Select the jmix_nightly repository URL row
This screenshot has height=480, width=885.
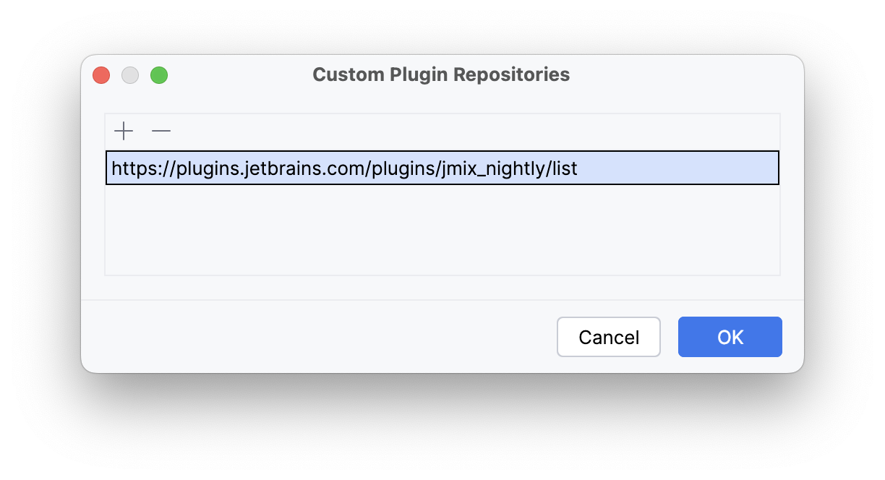442,168
